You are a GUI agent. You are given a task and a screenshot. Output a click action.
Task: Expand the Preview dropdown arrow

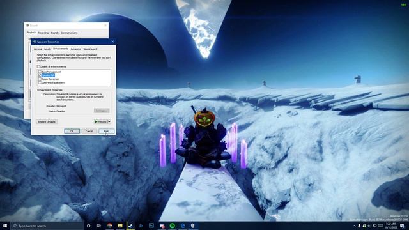[x=109, y=122]
